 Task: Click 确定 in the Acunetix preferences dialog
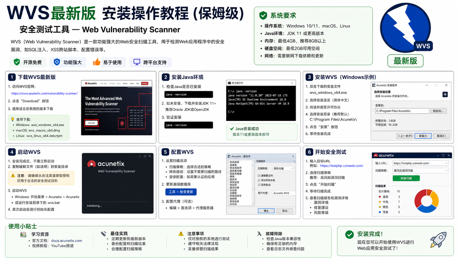pos(266,211)
